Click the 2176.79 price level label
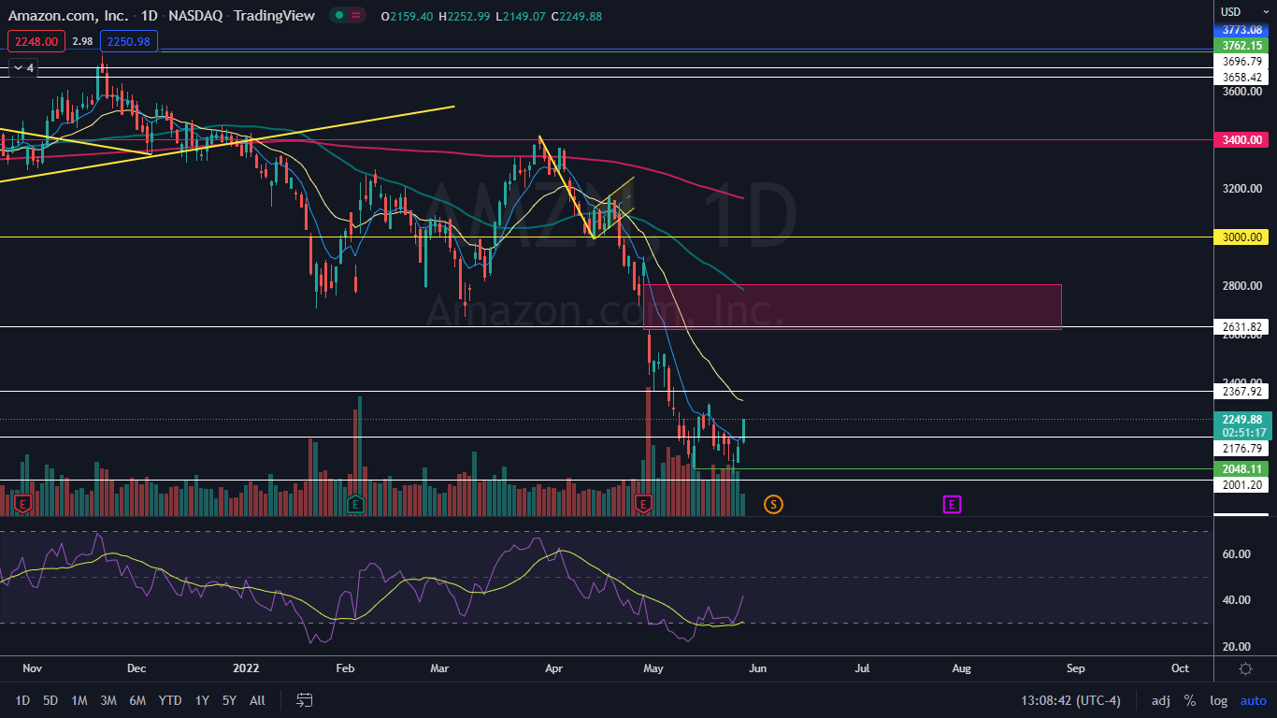The height and width of the screenshot is (718, 1277). tap(1241, 449)
